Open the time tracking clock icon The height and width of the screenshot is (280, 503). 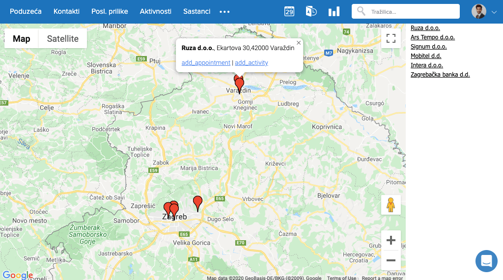pyautogui.click(x=311, y=12)
